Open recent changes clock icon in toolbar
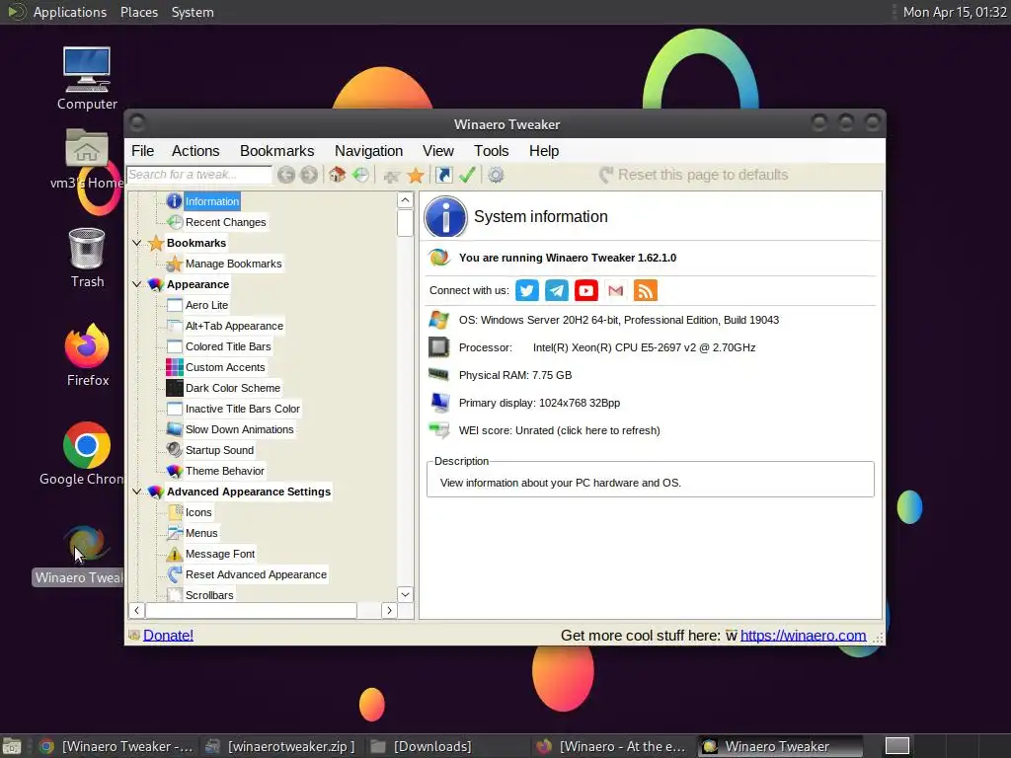Image resolution: width=1011 pixels, height=758 pixels. point(360,175)
